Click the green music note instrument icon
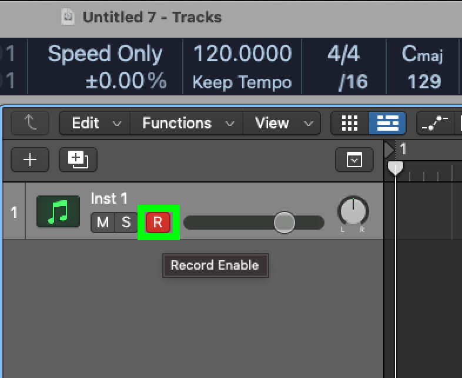 point(58,211)
